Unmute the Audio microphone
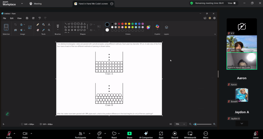The width and height of the screenshot is (263, 139). (x=9, y=133)
